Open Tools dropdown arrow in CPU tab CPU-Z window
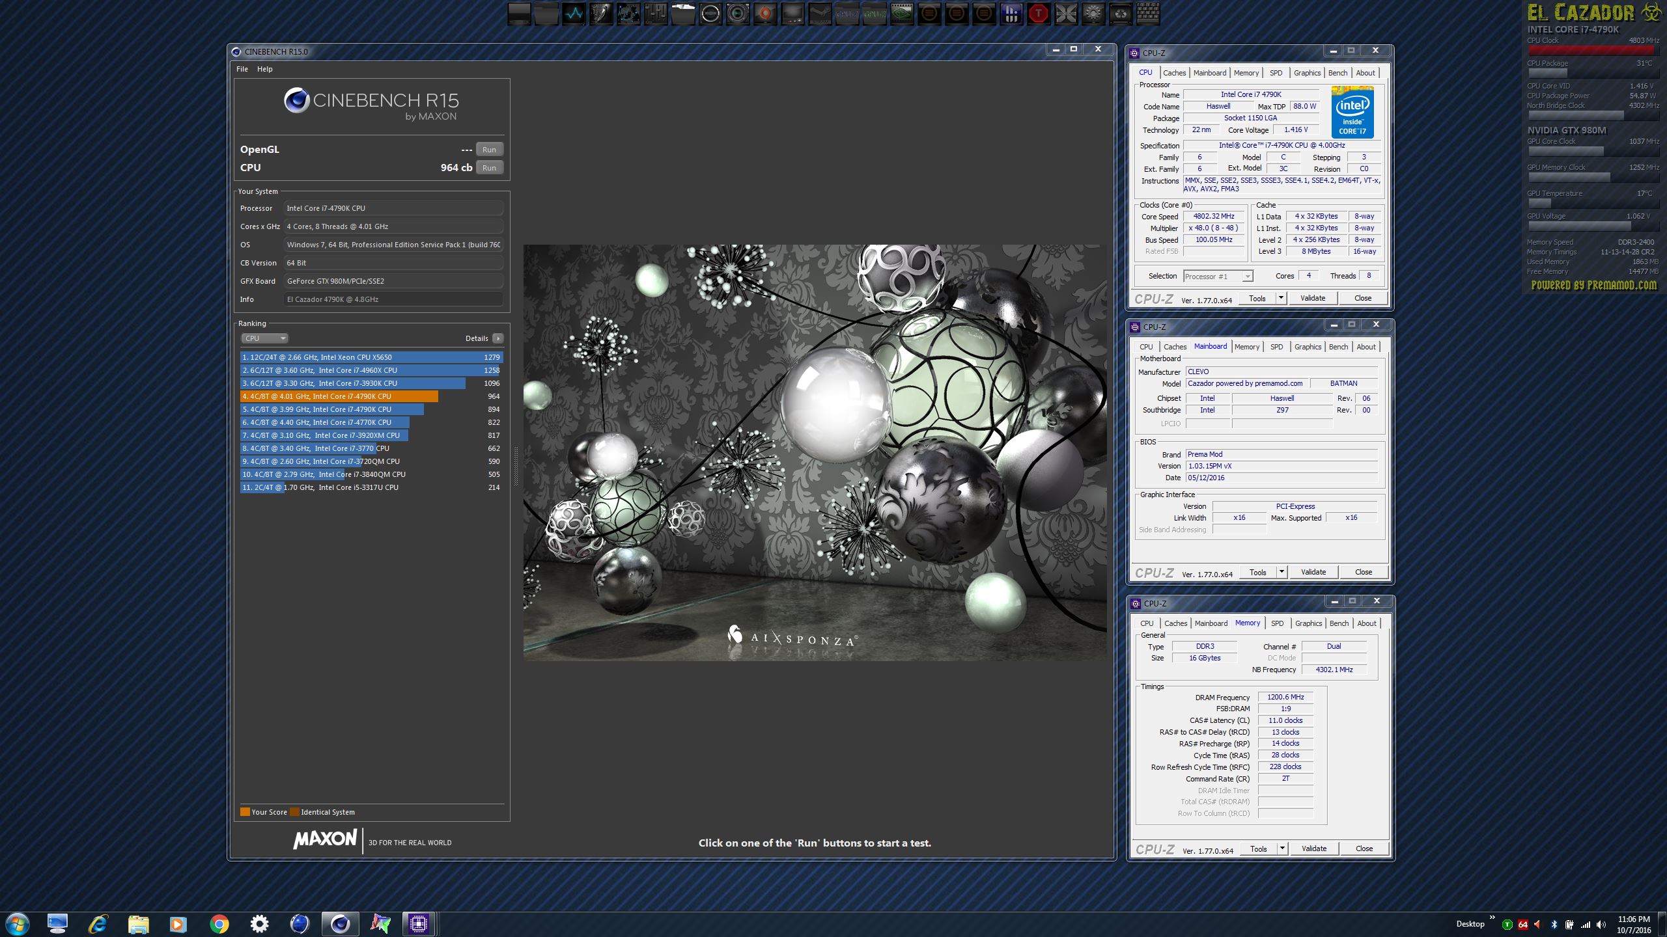 (1281, 298)
